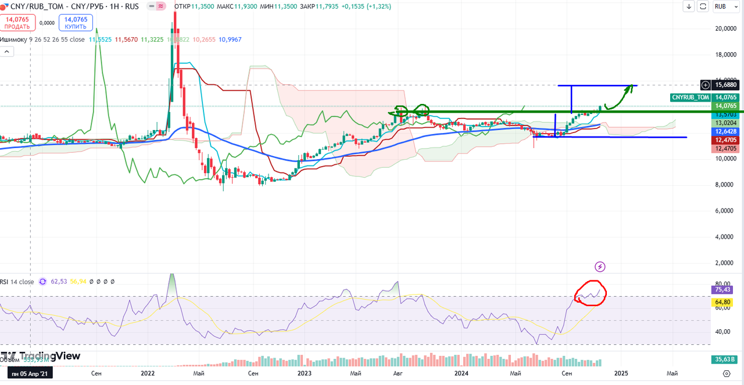Open the RUB currency dropdown
744x385 pixels.
point(722,6)
